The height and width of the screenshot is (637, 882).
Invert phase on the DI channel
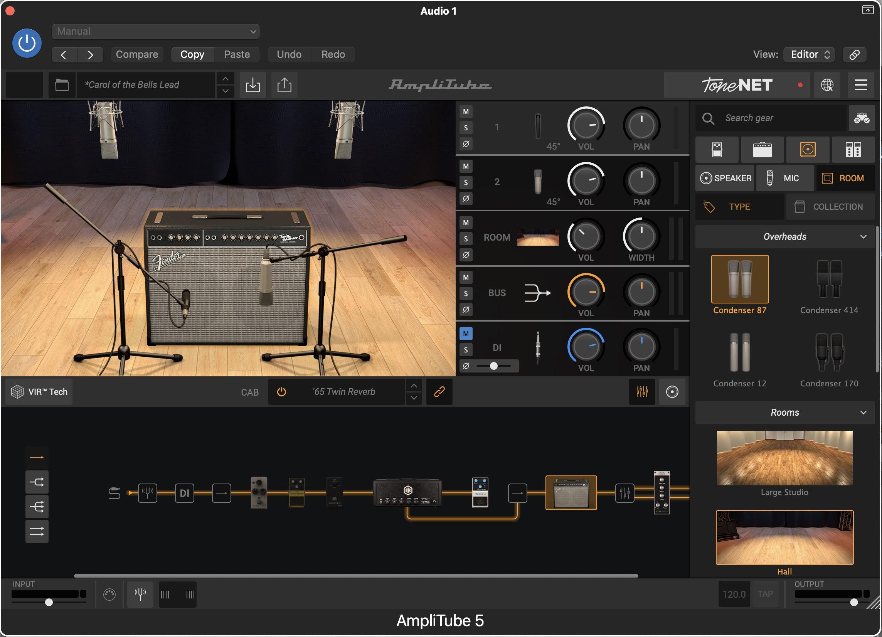[x=466, y=366]
